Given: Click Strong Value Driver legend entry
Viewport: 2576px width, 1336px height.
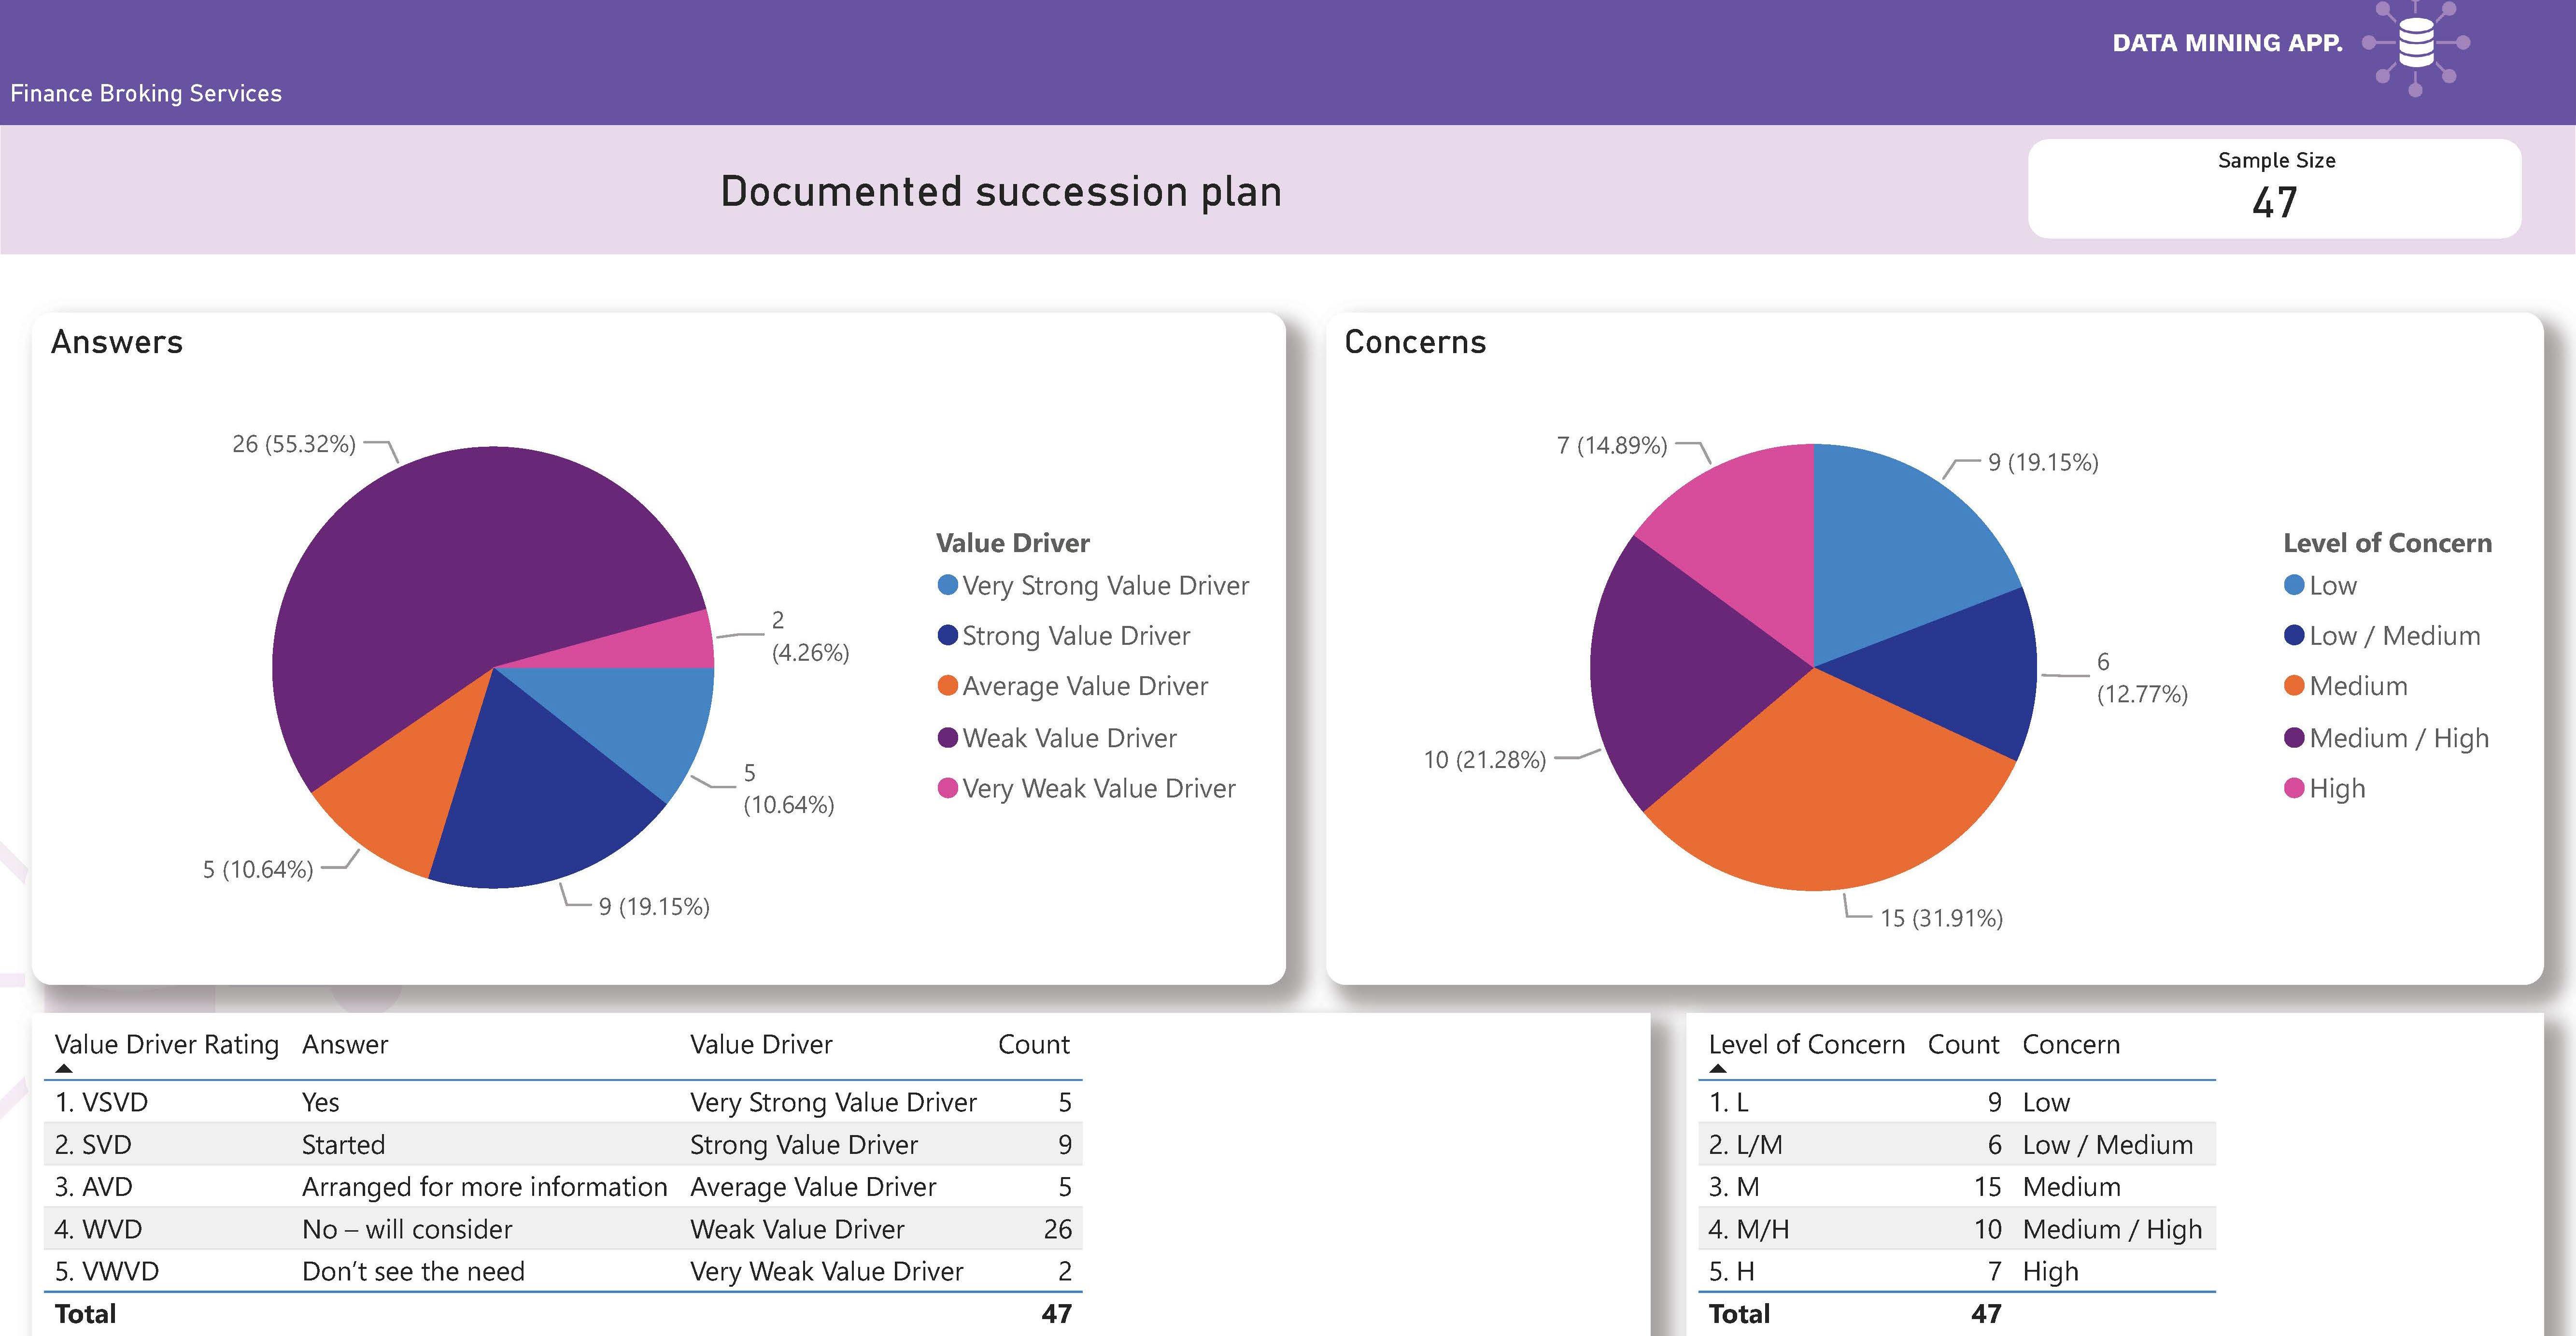Looking at the screenshot, I should [x=1075, y=636].
